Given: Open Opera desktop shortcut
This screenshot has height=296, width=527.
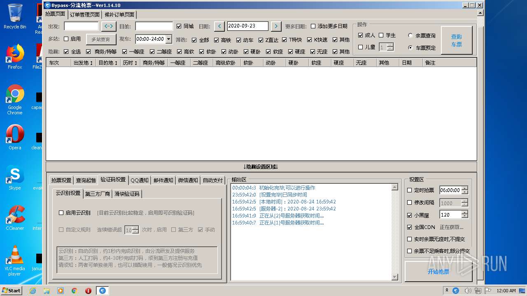Looking at the screenshot, I should (15, 138).
